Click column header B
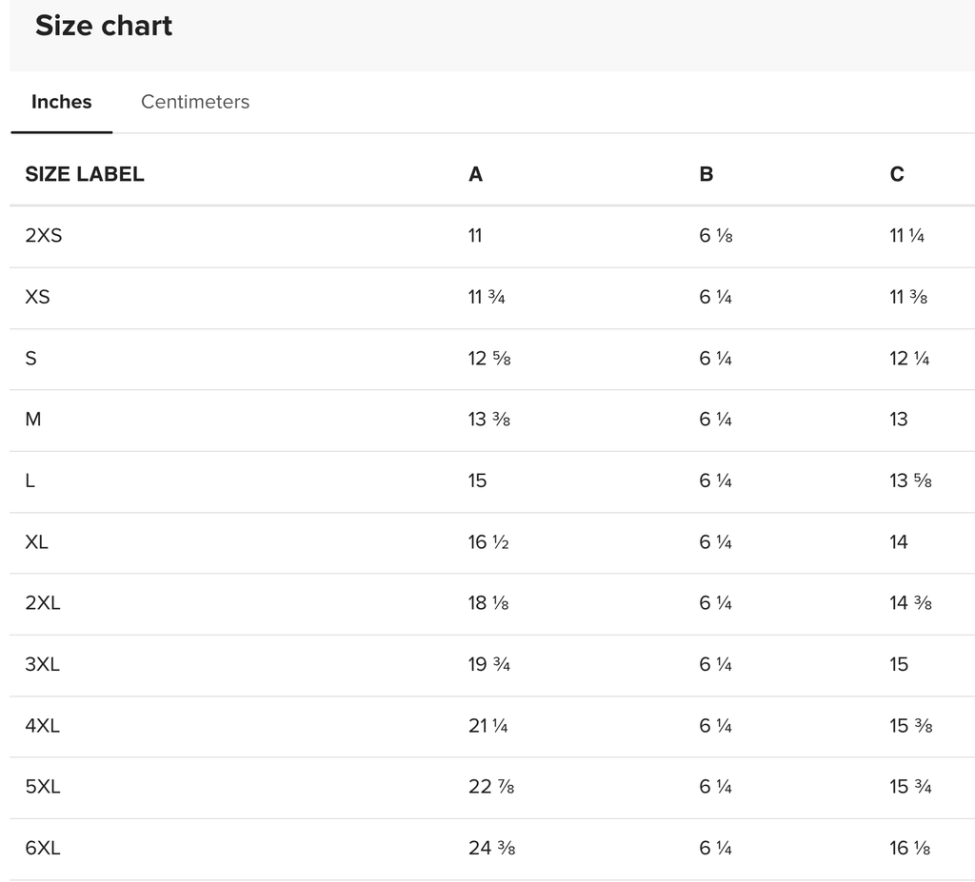 [x=706, y=174]
